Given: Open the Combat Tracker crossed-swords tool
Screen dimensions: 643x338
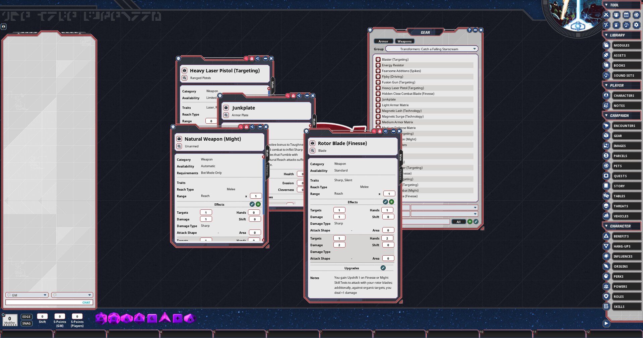Looking at the screenshot, I should click(x=606, y=15).
